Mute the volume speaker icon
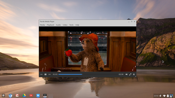This screenshot has width=175, height=98. tap(126, 74)
